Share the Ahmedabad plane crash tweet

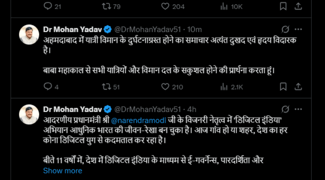(298, 87)
